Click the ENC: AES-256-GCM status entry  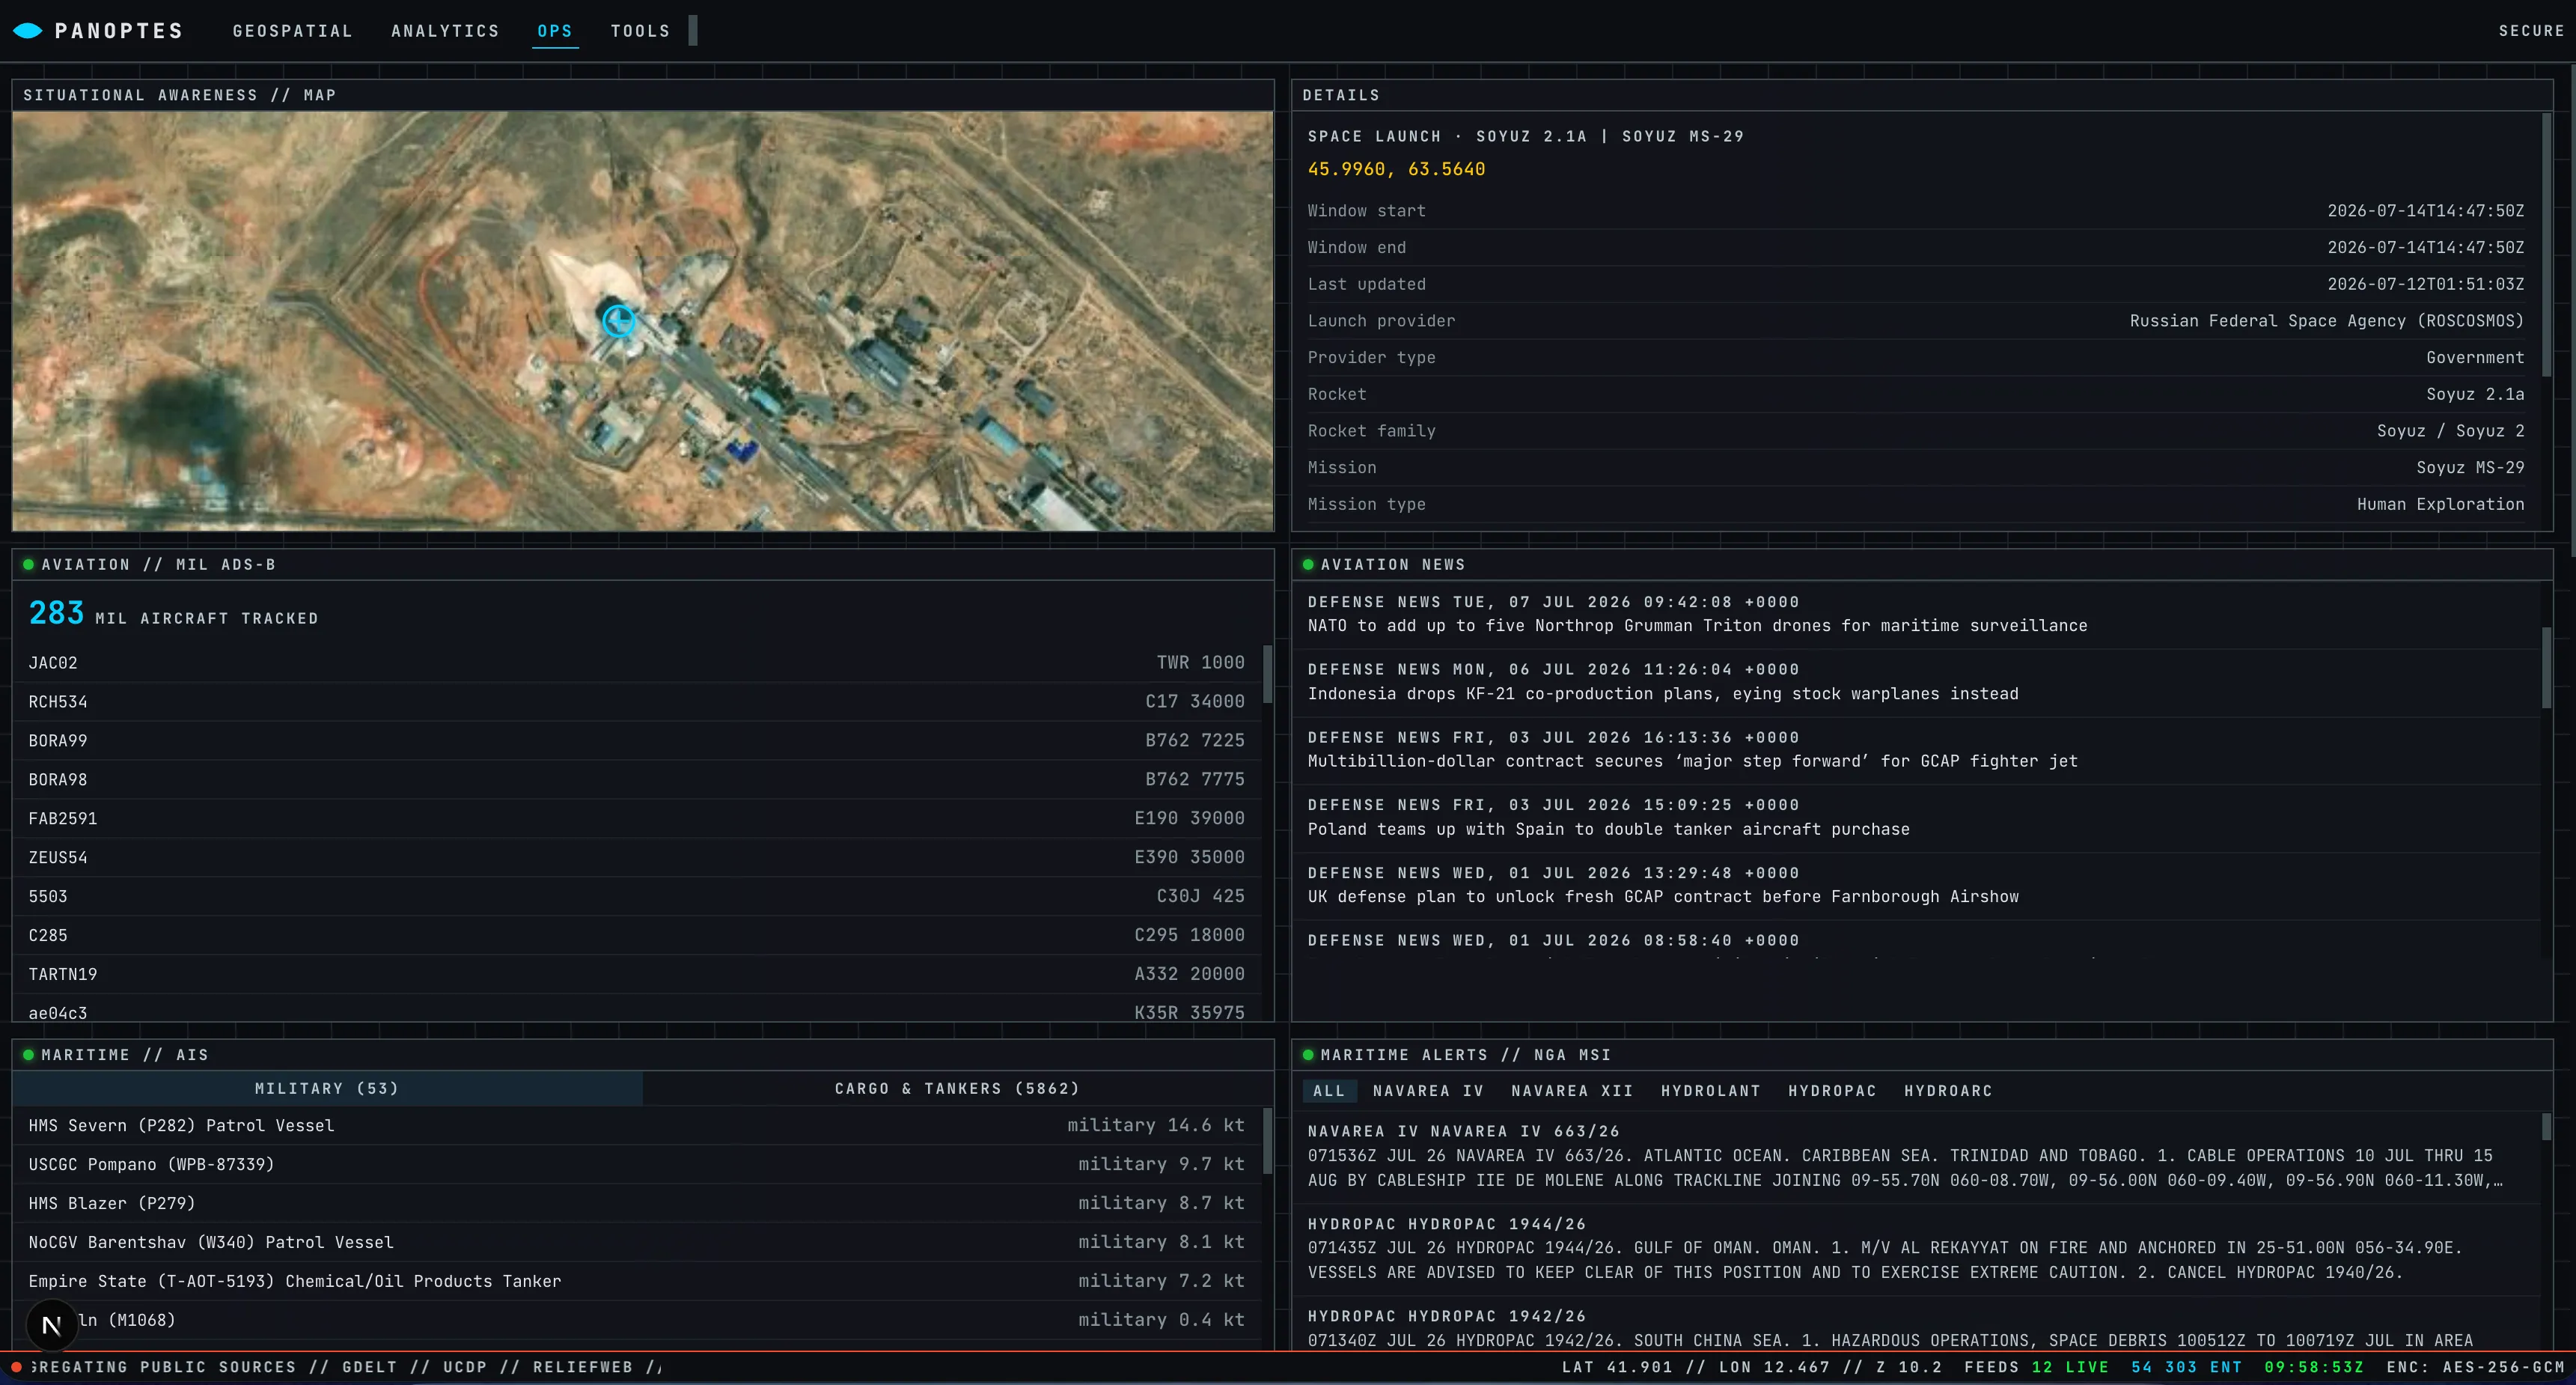click(2475, 1367)
